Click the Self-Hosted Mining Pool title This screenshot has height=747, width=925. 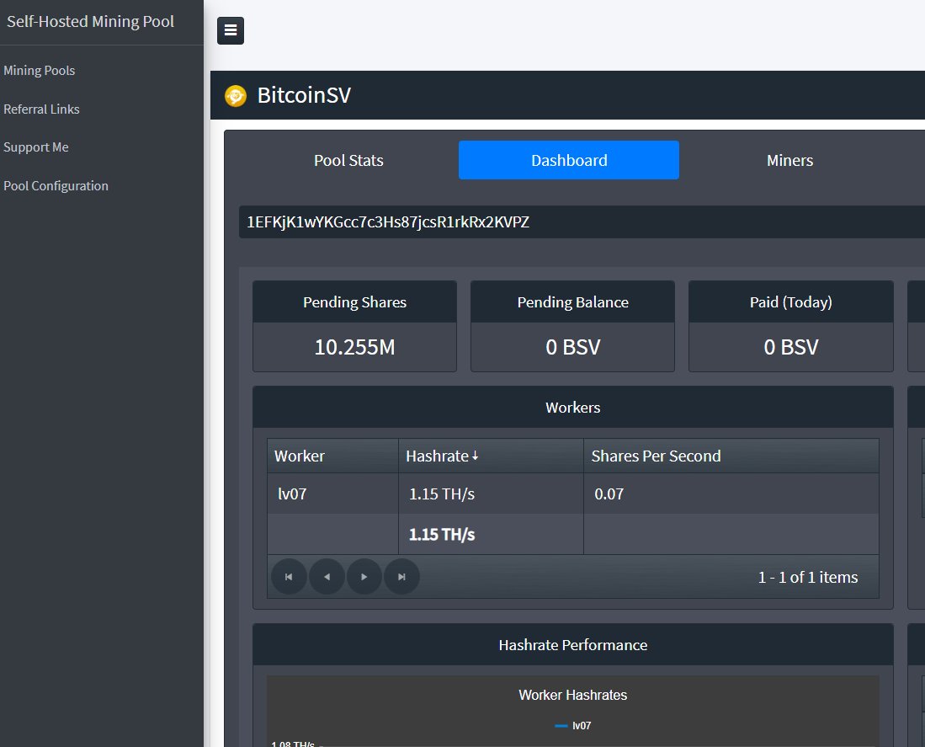click(90, 21)
